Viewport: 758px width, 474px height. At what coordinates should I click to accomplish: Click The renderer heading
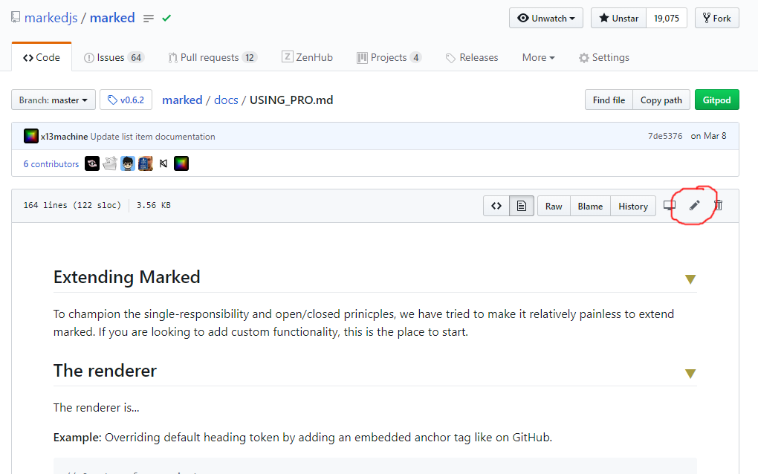(x=105, y=371)
